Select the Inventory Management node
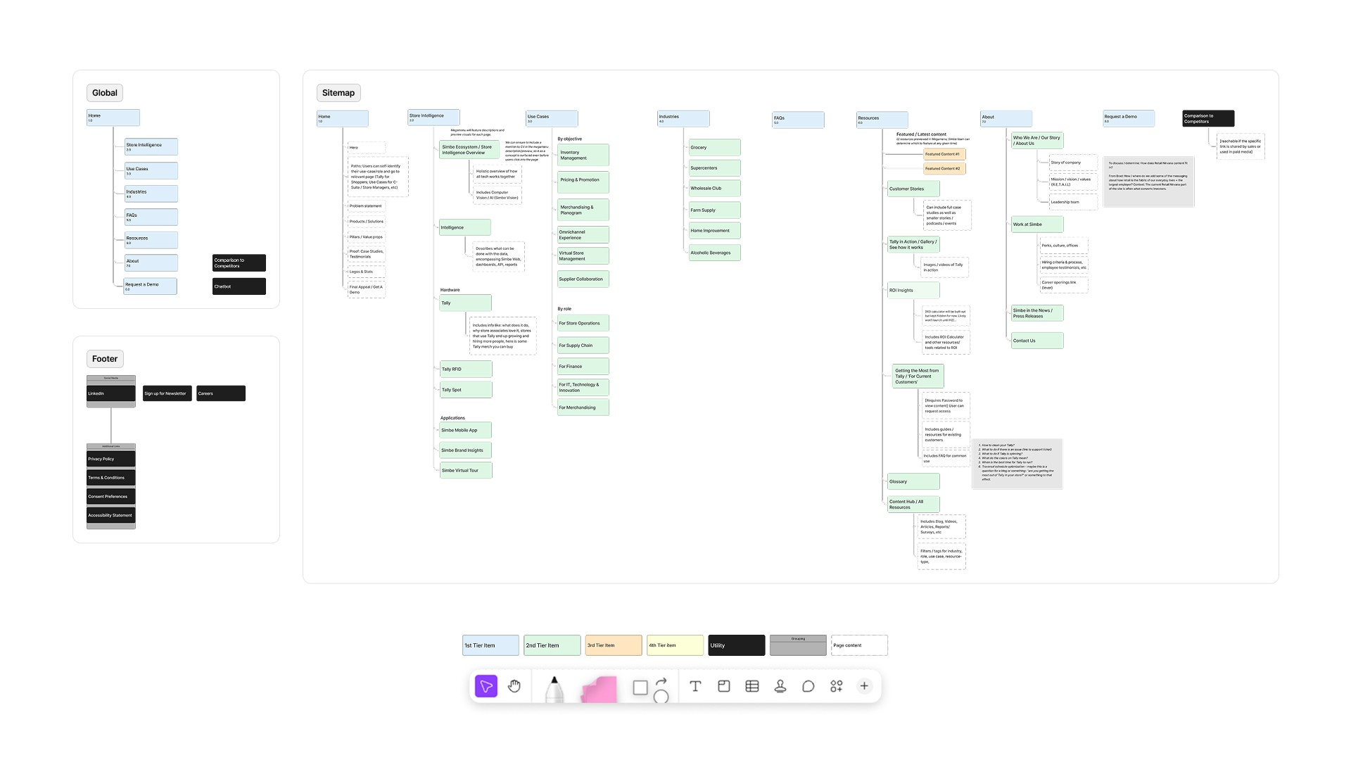Screen dimensions: 1351x760 pos(583,155)
